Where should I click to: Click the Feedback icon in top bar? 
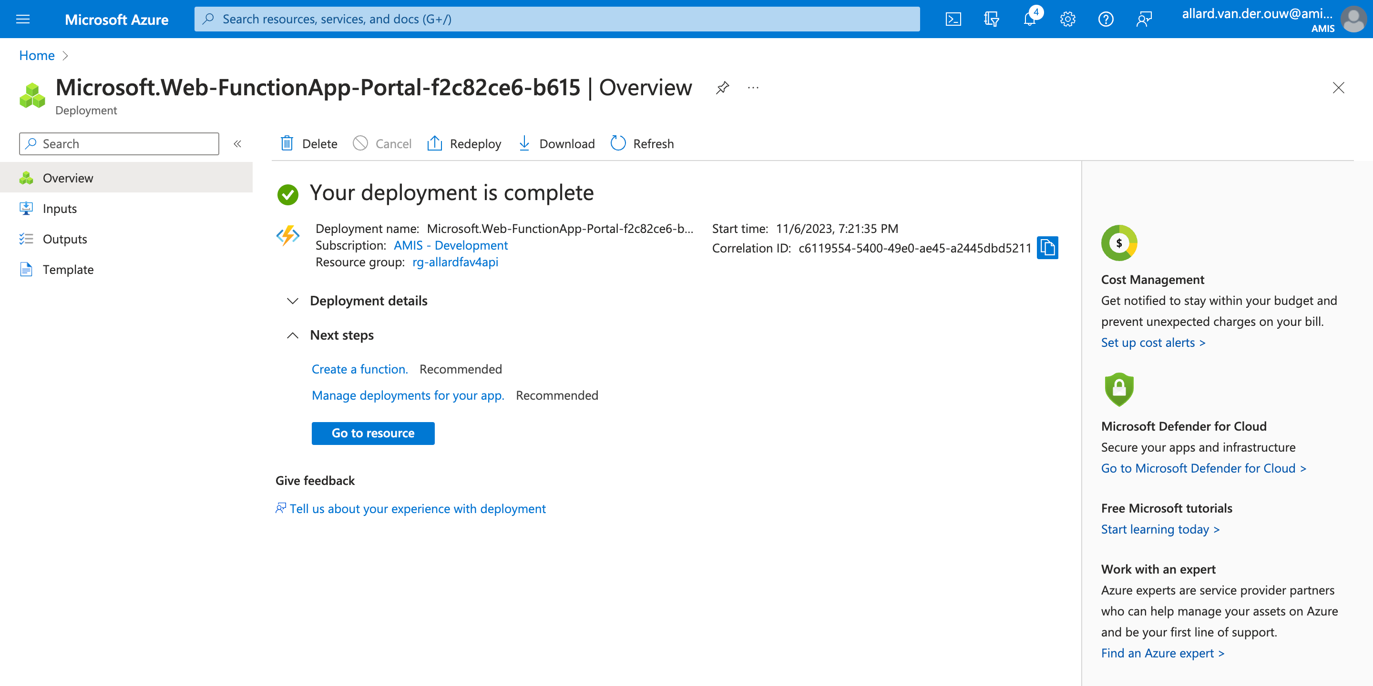[1144, 19]
